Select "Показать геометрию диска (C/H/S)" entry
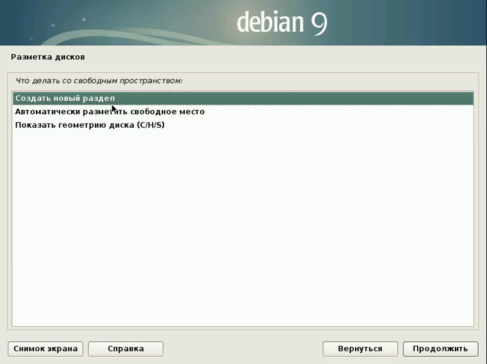Image resolution: width=487 pixels, height=364 pixels. tap(90, 125)
